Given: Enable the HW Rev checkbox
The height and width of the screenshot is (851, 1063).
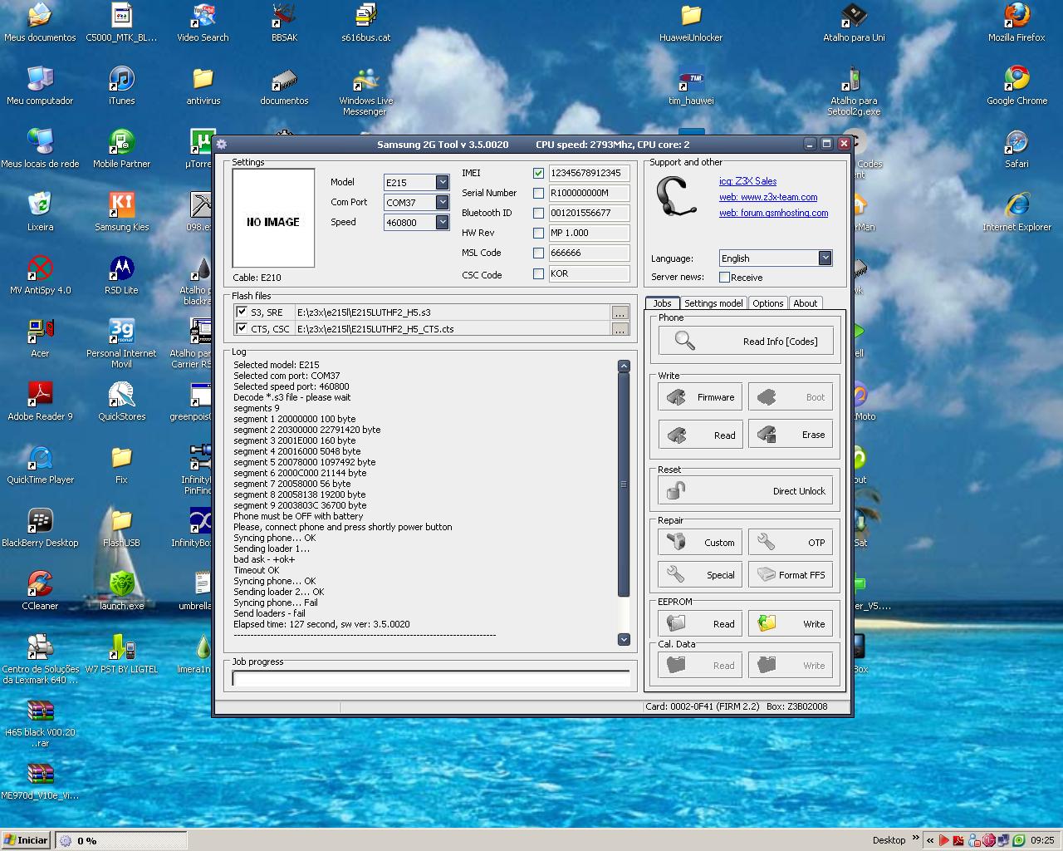Looking at the screenshot, I should (538, 234).
